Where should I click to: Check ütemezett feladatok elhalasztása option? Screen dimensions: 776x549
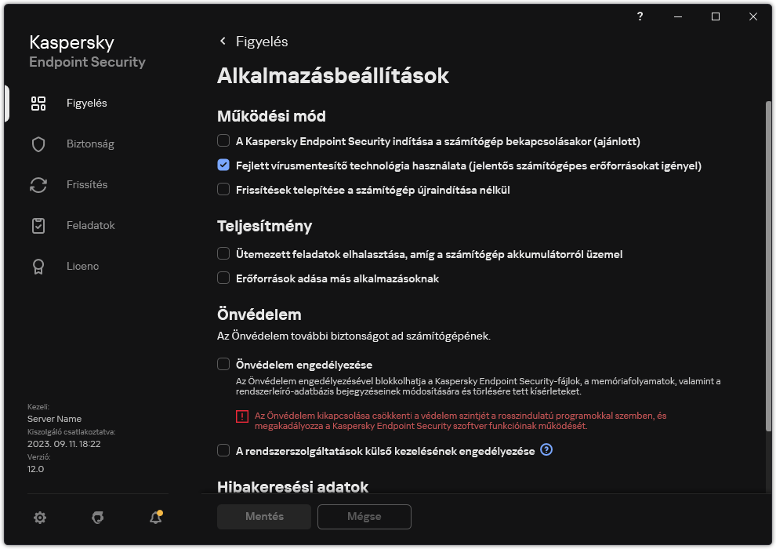click(x=222, y=254)
